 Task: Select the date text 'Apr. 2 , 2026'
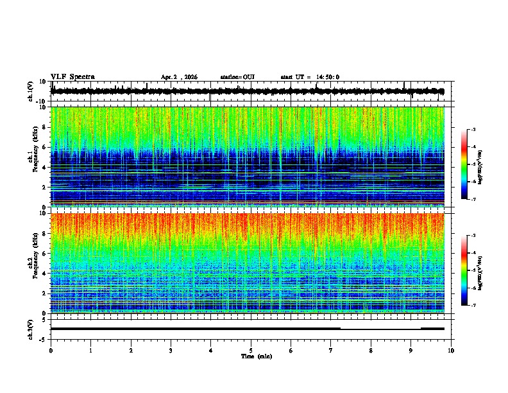179,77
